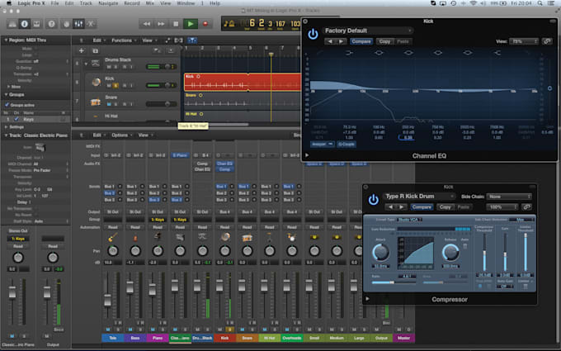Click Copy button in Compressor
Image resolution: width=561 pixels, height=351 pixels.
445,207
